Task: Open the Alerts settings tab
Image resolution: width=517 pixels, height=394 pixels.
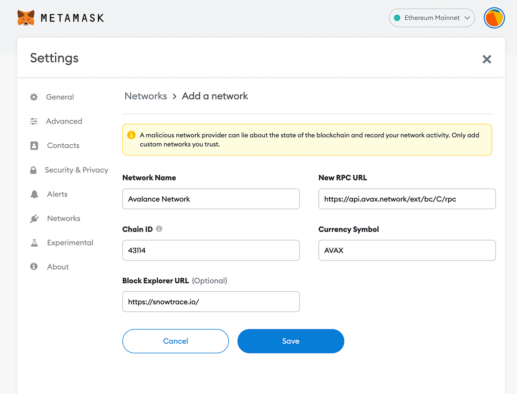Action: (x=57, y=194)
